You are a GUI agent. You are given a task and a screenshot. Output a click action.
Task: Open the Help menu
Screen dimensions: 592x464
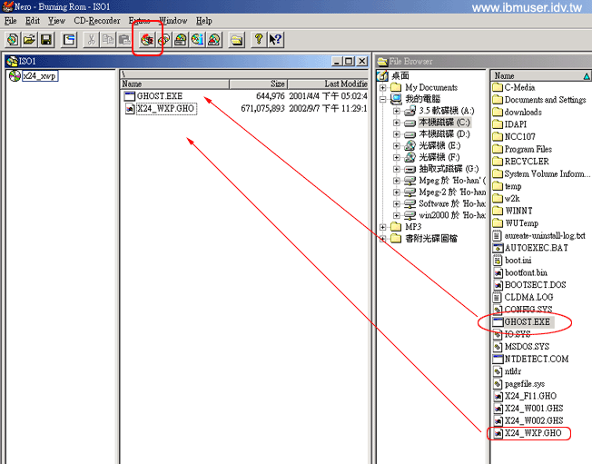[x=204, y=21]
